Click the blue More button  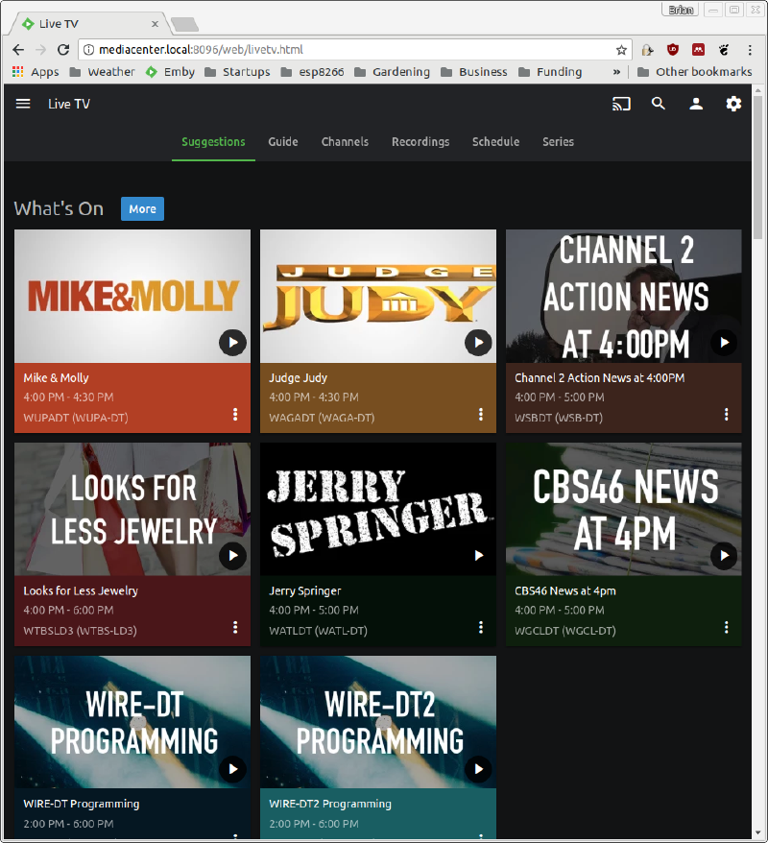(x=142, y=209)
